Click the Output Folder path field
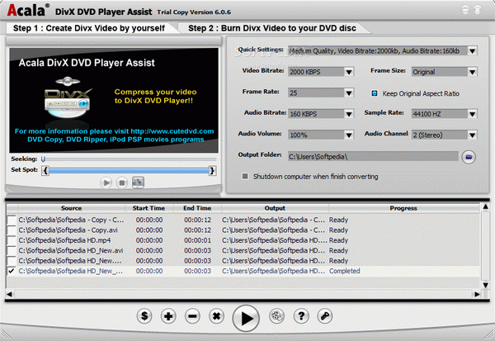This screenshot has height=341, width=495. (x=373, y=156)
